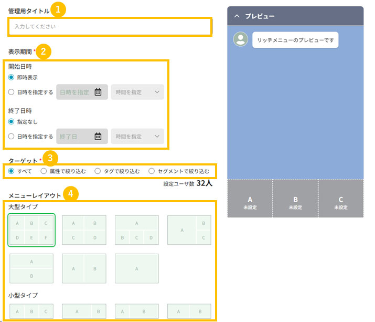The height and width of the screenshot is (322, 375).
Task: Select 即時表示 radio for start time
Action: 12,77
